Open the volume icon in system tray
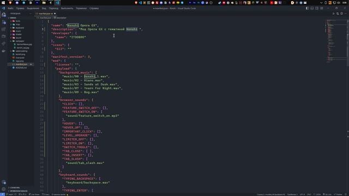 click(x=339, y=3)
